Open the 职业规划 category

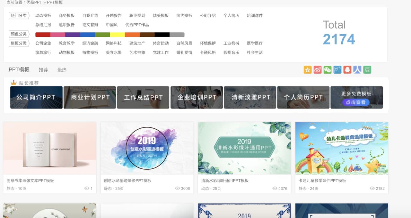137,15
